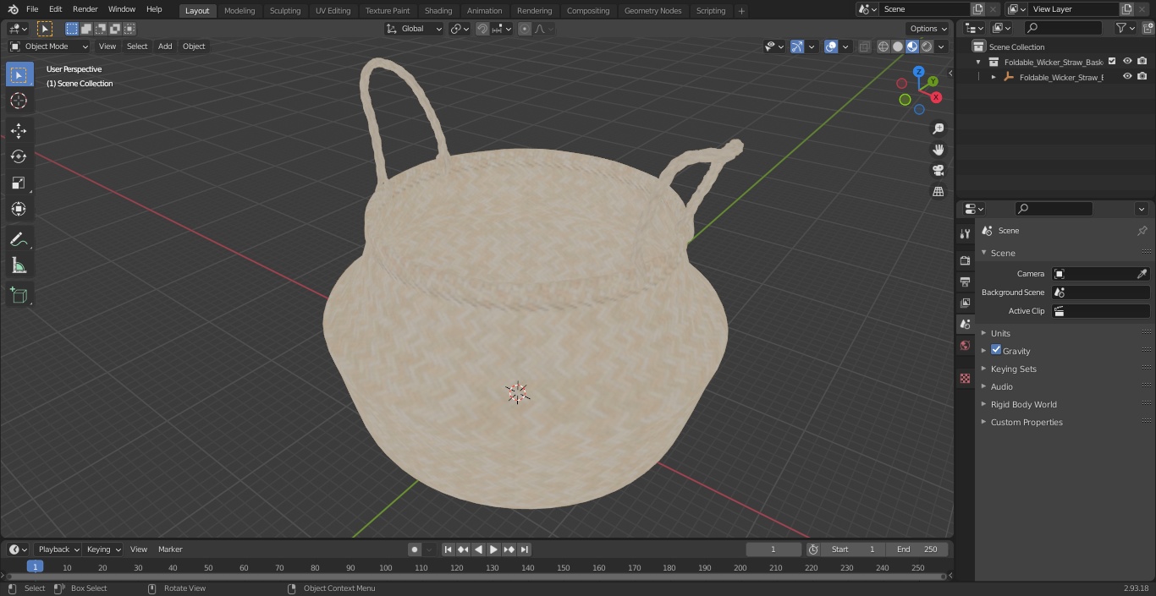Click the eyedropper next to Camera field

[1142, 274]
